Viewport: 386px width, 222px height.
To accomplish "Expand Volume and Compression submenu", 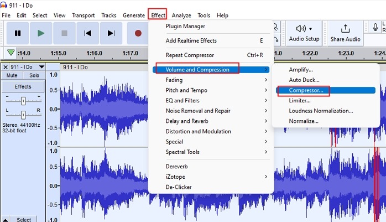I will (x=211, y=70).
